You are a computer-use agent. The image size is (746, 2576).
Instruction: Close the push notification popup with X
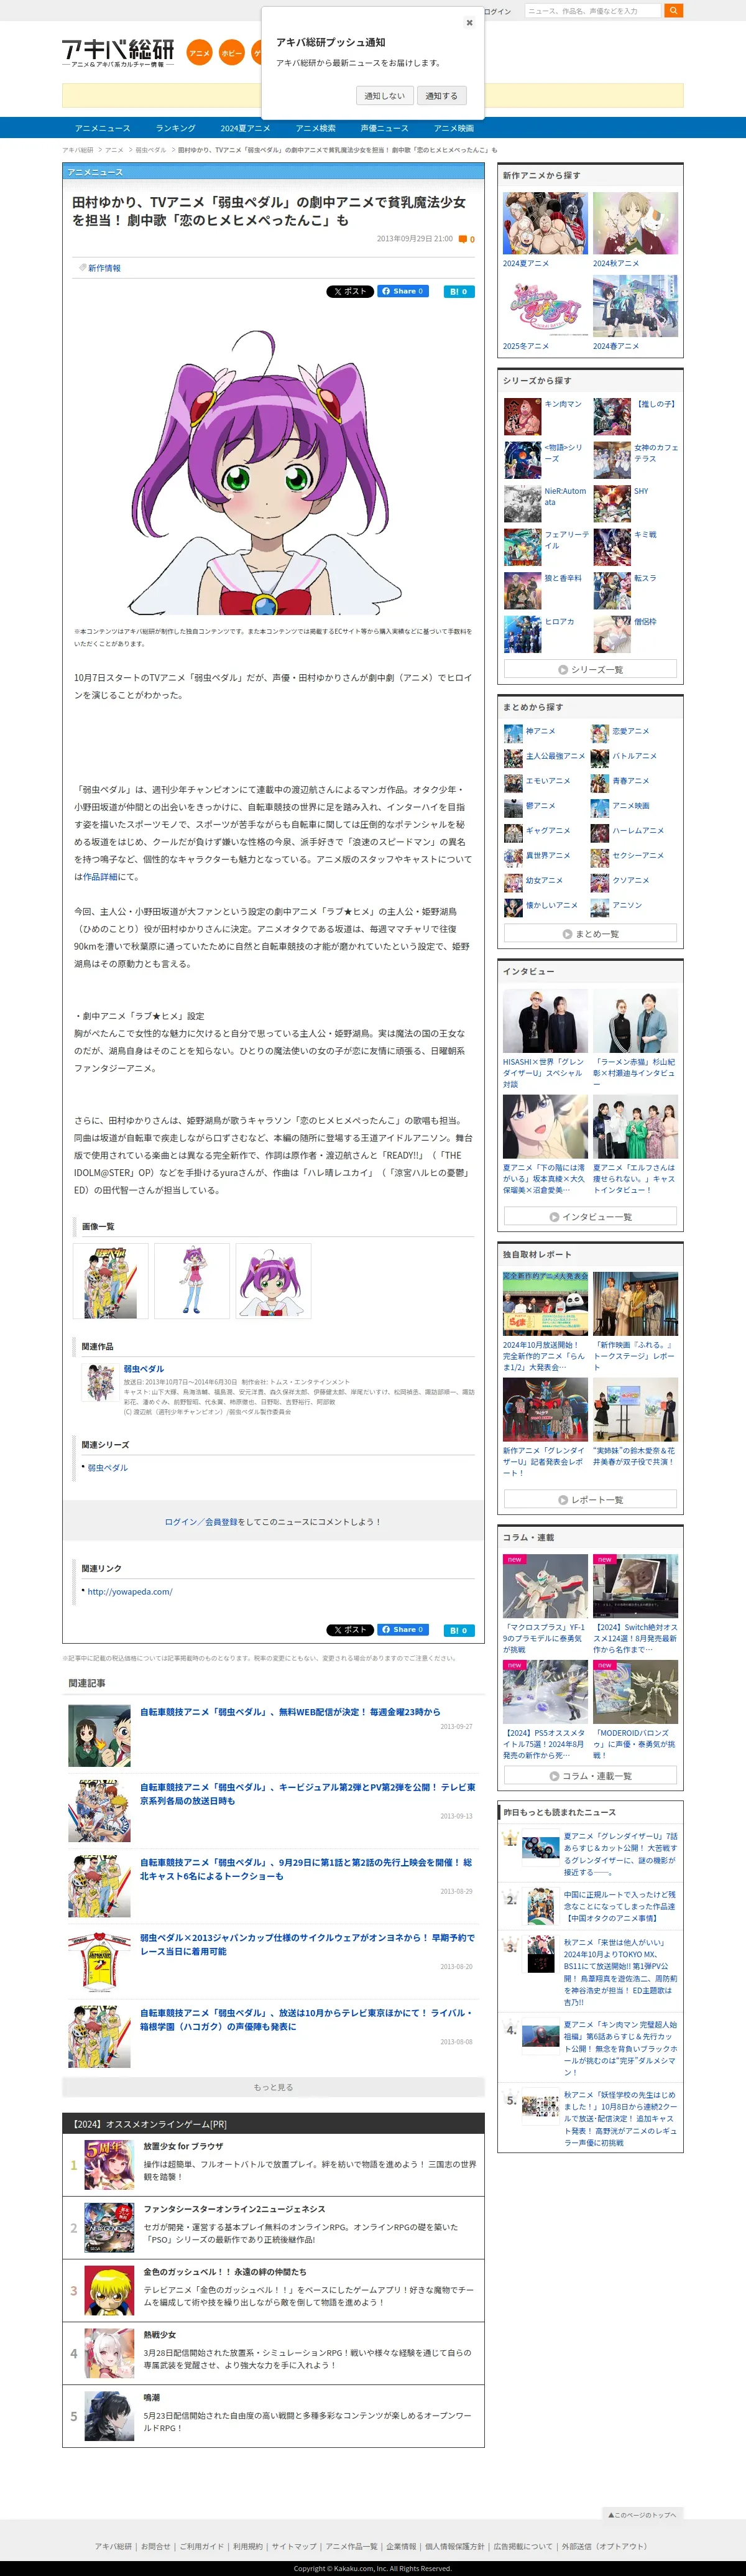pyautogui.click(x=469, y=22)
